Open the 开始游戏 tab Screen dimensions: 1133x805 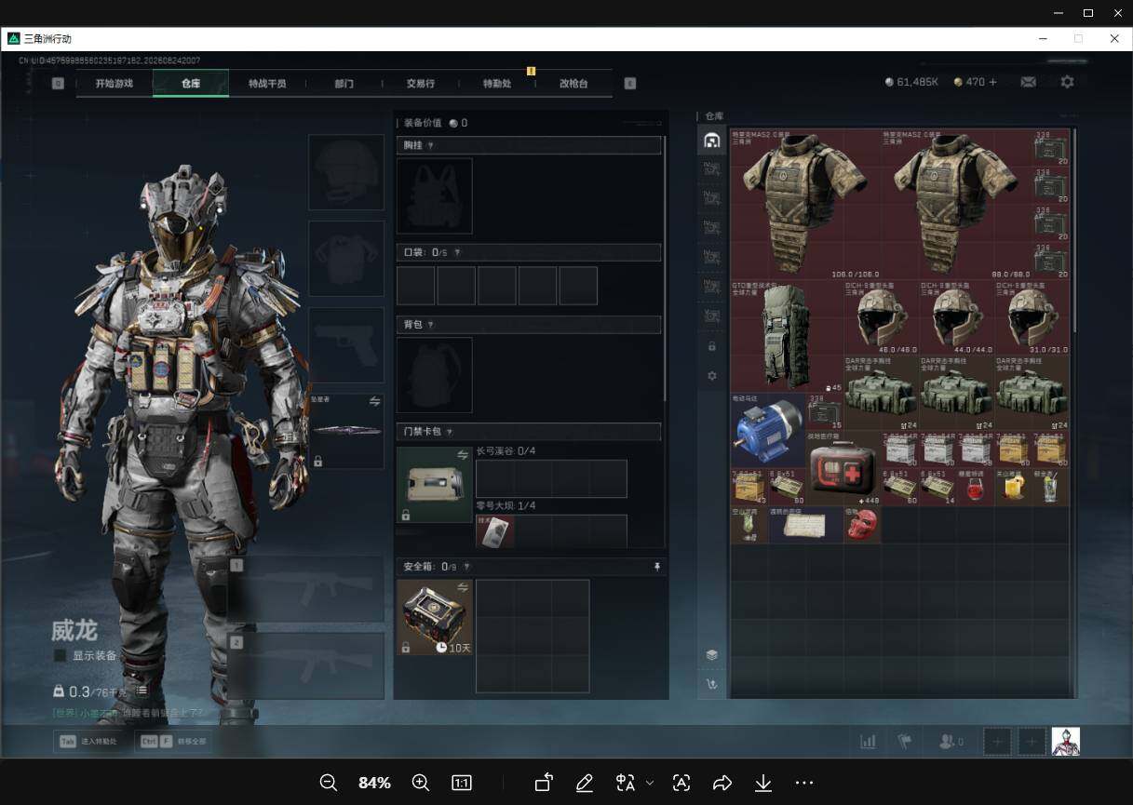pyautogui.click(x=114, y=83)
